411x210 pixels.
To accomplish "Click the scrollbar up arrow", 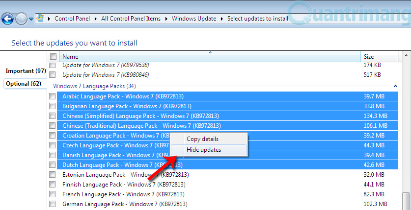I will pos(406,55).
